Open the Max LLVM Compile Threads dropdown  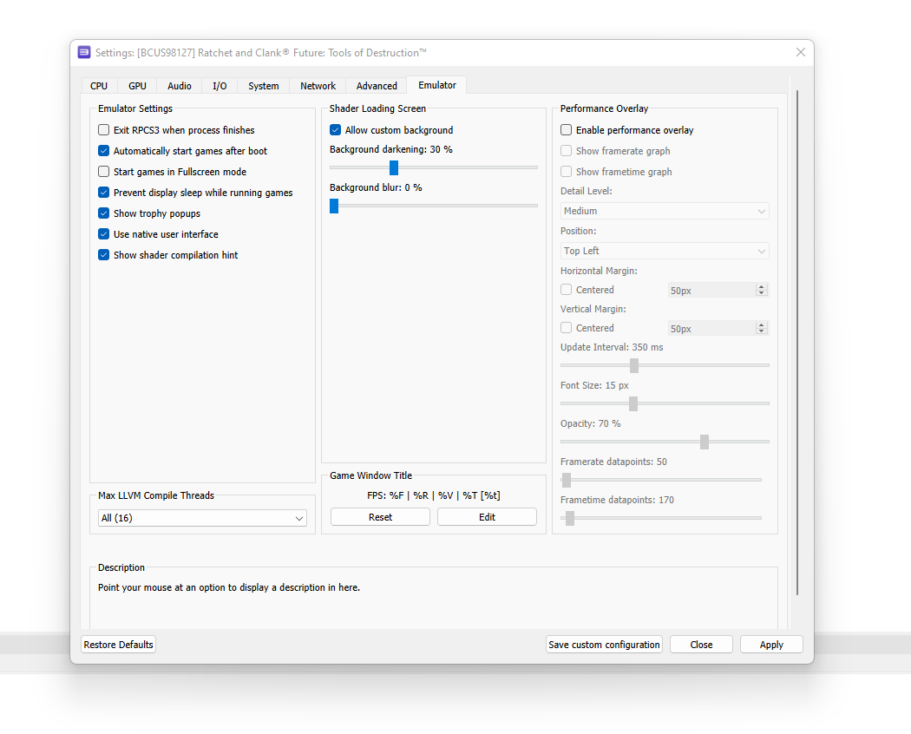point(202,517)
